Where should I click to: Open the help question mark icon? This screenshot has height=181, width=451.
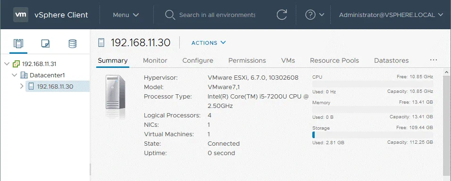click(x=310, y=15)
